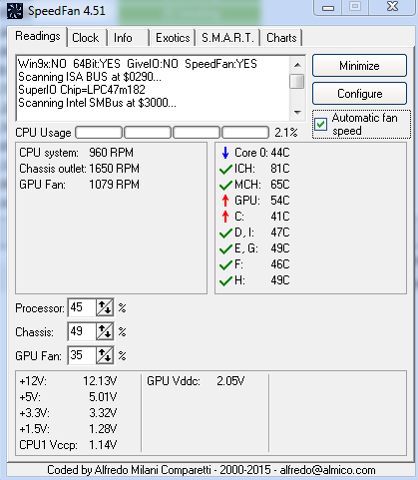Viewport: 418px width, 480px height.
Task: Click the Processor percentage input field
Action: pos(82,307)
